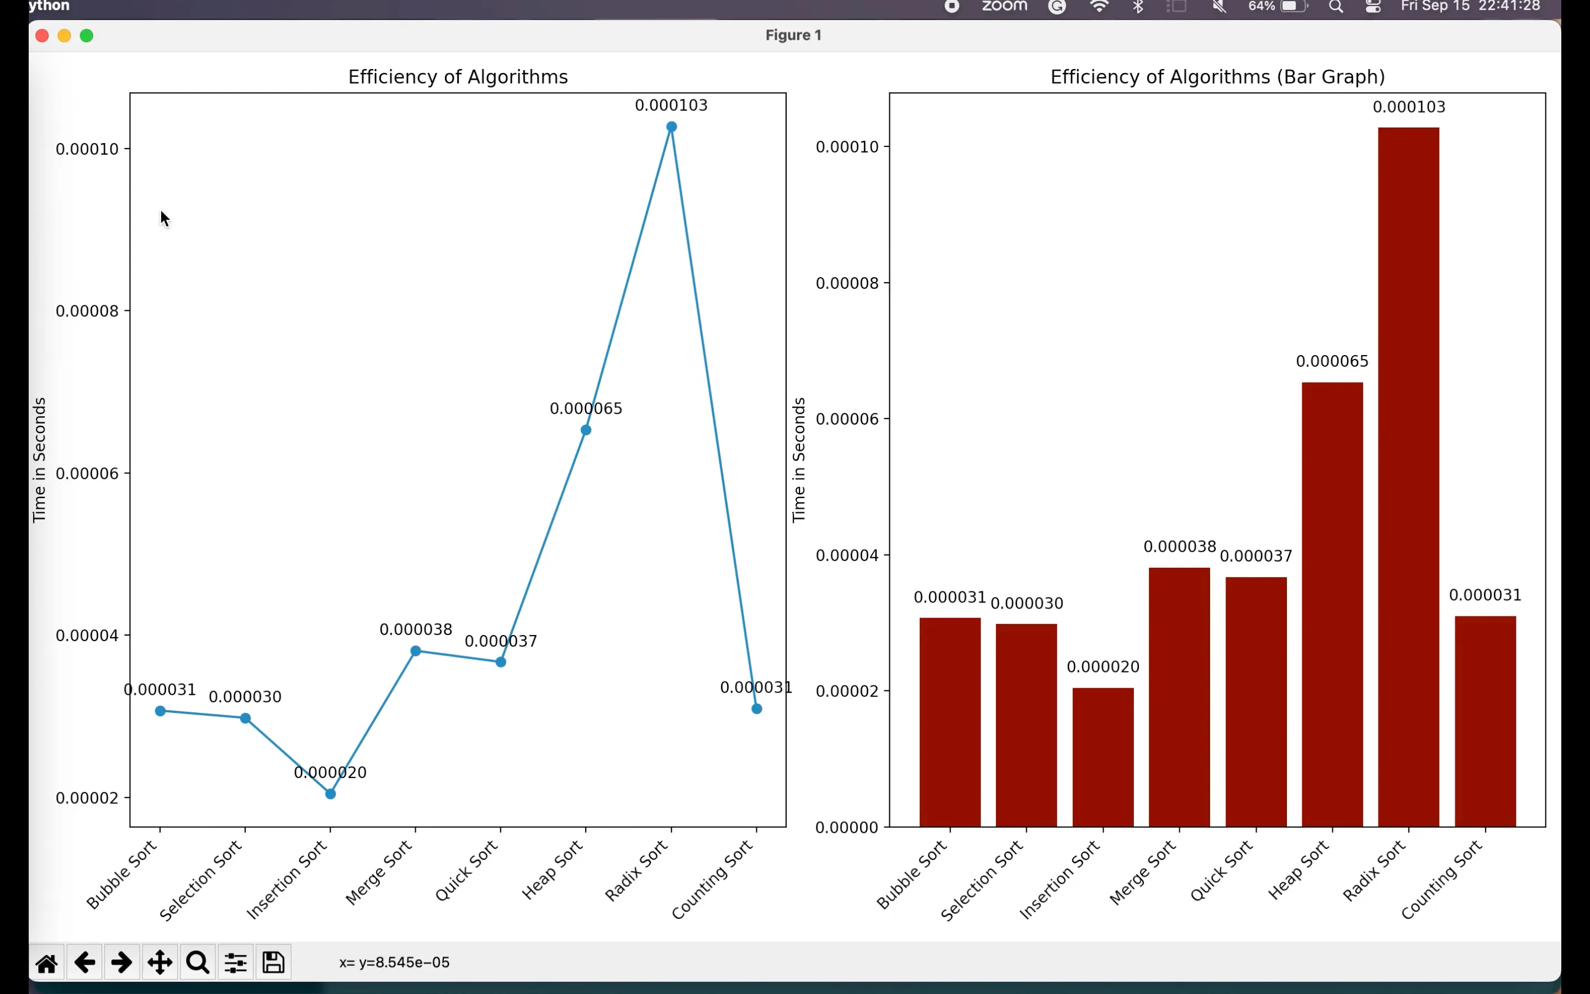This screenshot has height=994, width=1590.
Task: Click the 0.00010 y-axis tick on line chart
Action: coord(87,149)
